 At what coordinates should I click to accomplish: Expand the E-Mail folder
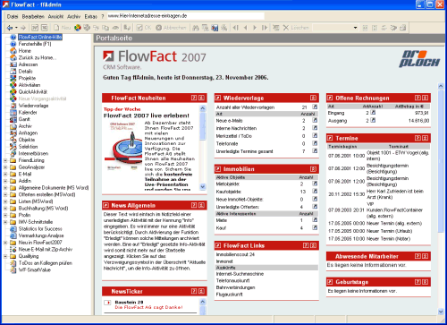pyautogui.click(x=5, y=174)
